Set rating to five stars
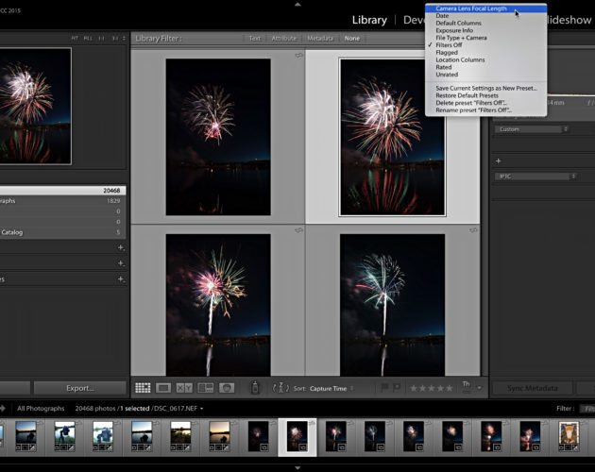595x472 pixels. click(450, 388)
